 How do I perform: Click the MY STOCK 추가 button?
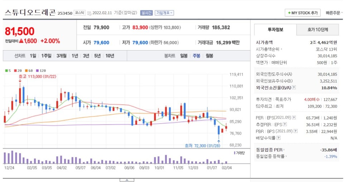(303, 13)
